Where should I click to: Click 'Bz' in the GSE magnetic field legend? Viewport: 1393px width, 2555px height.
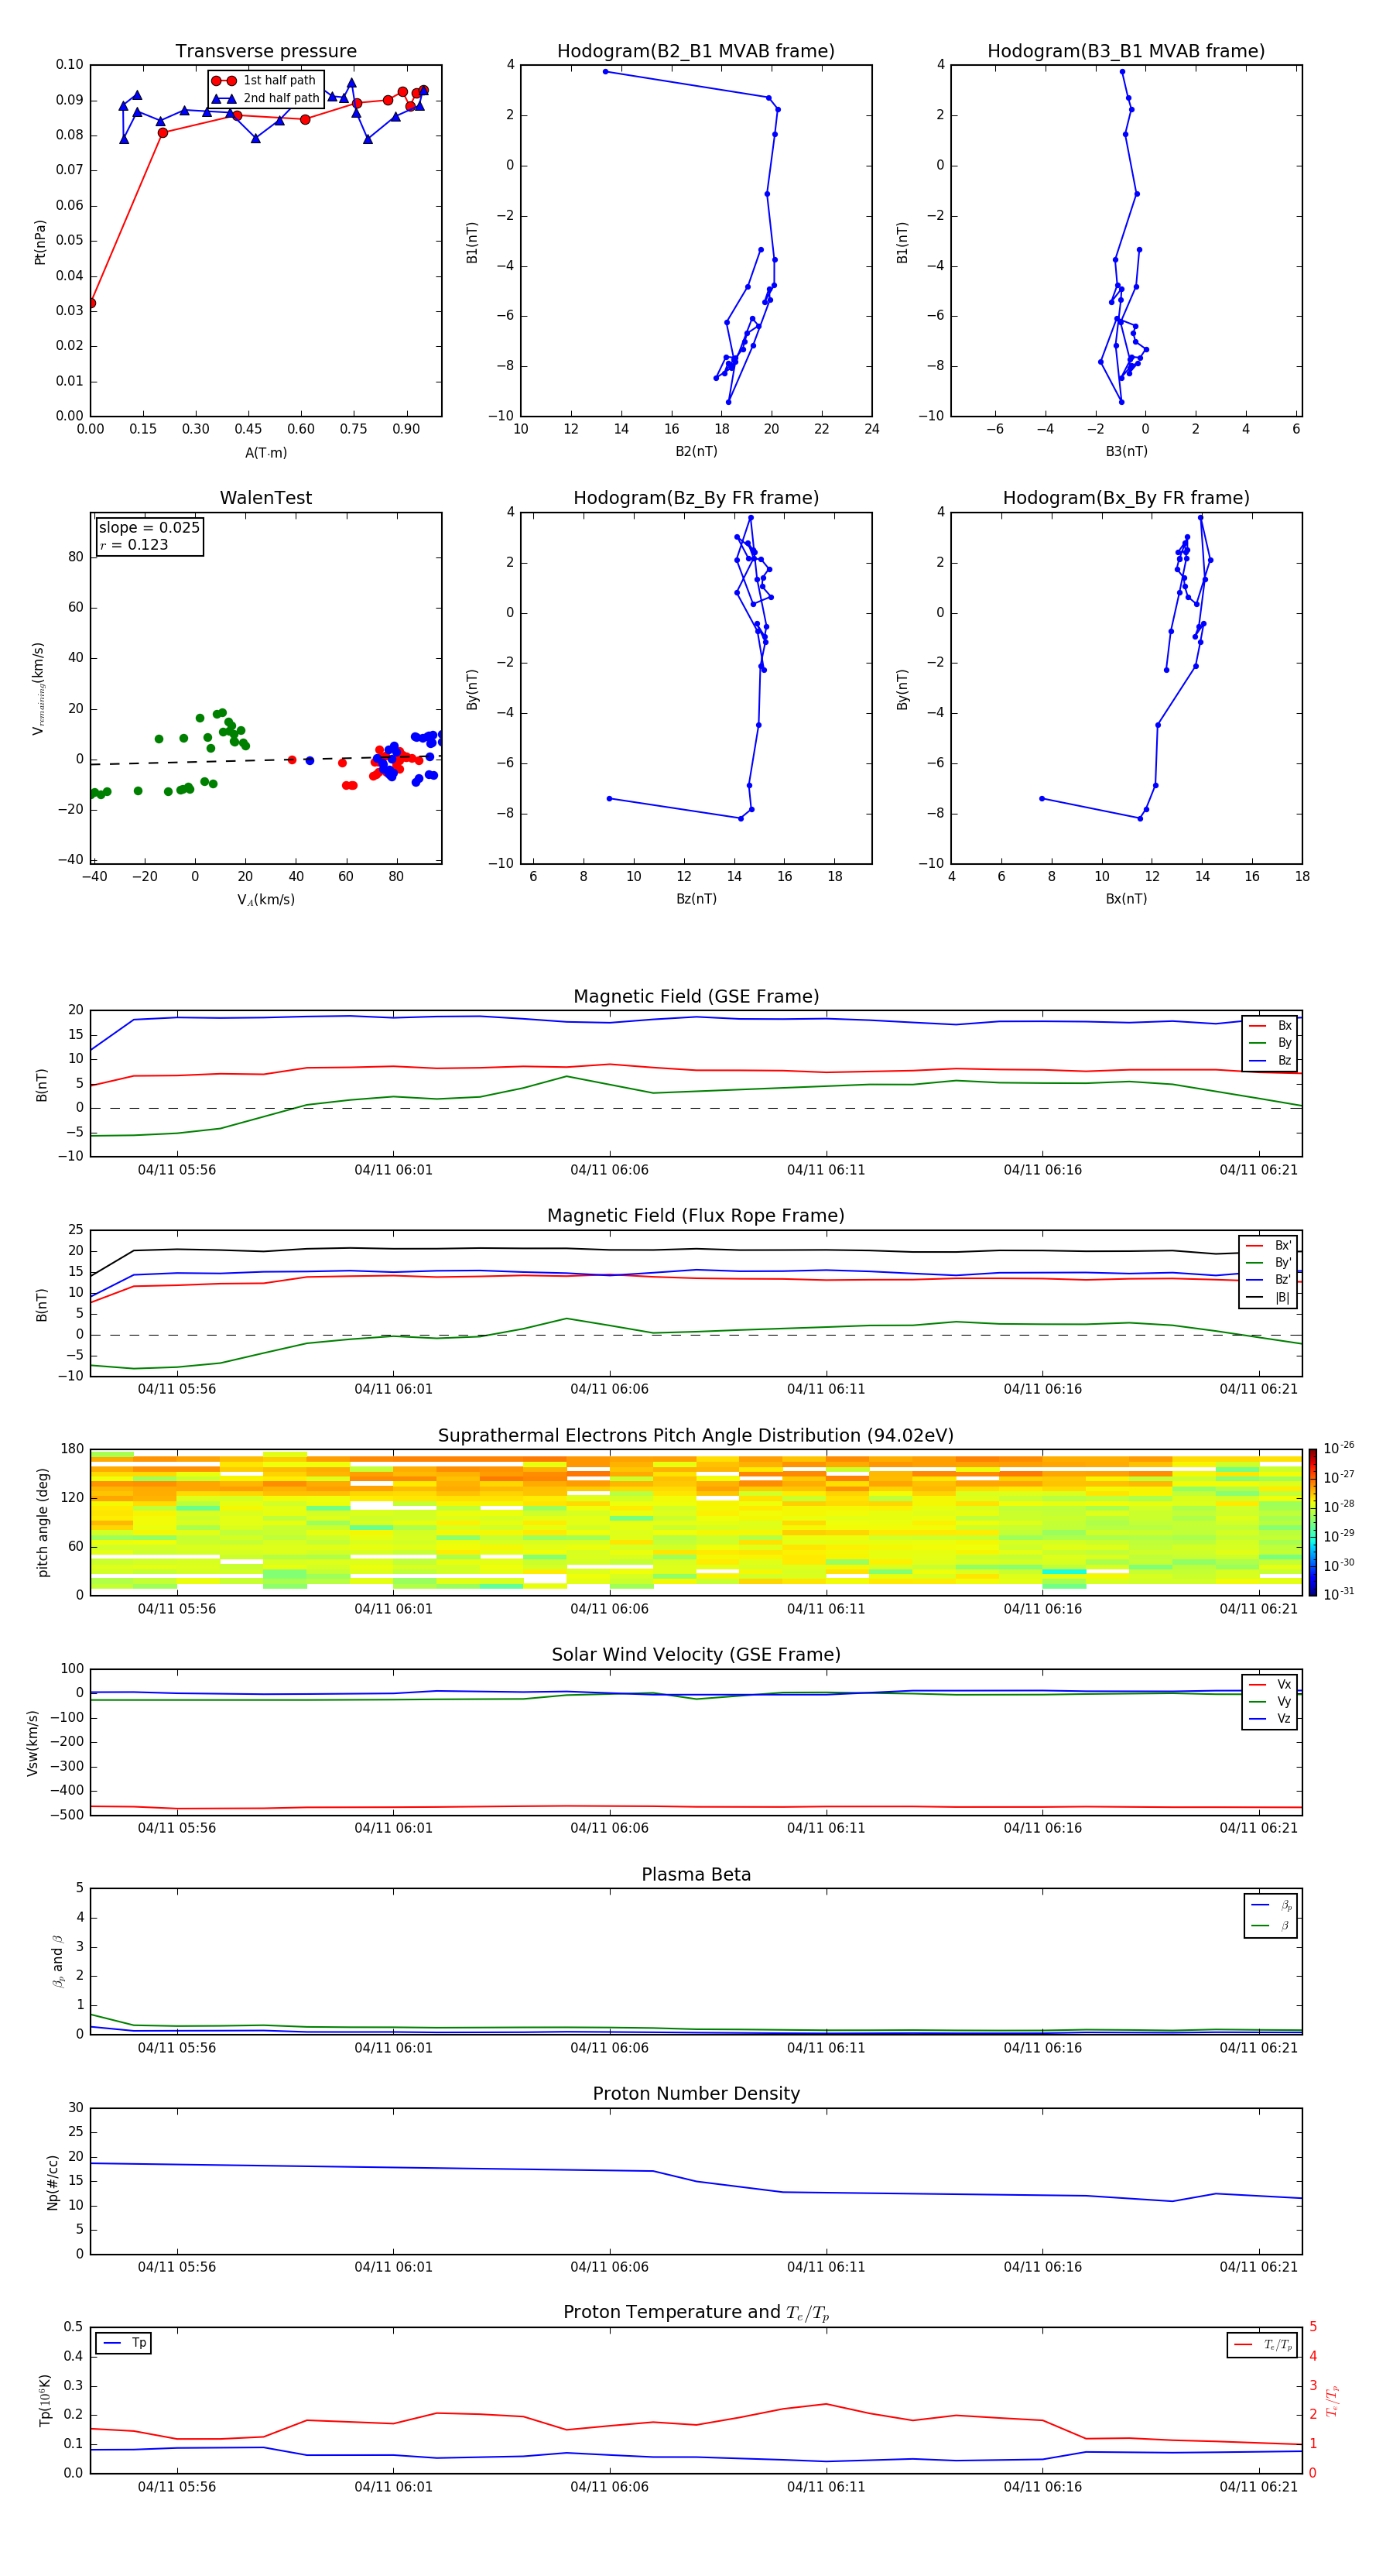pyautogui.click(x=1271, y=1061)
